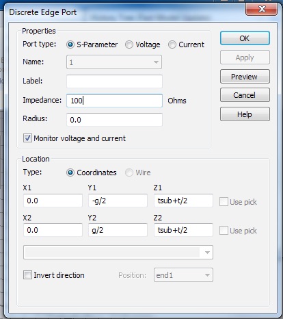Screen dimensions: 283x319
Task: Enable Use pick for second point
Action: pyautogui.click(x=224, y=231)
